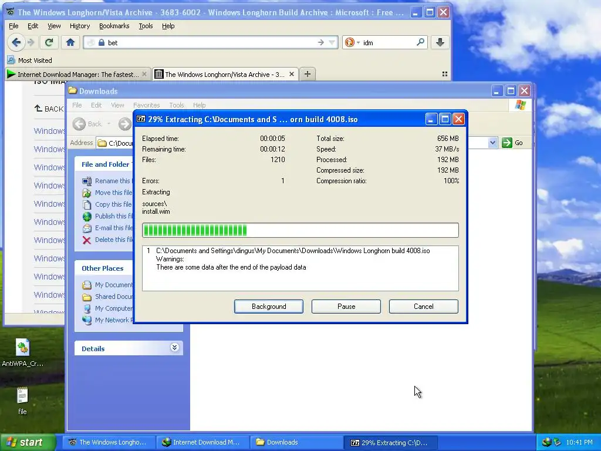Open a new Firefox tab

pos(308,74)
